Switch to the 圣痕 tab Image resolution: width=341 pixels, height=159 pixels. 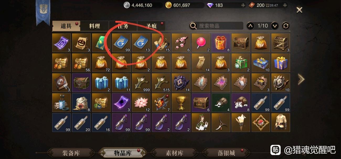click(x=151, y=26)
